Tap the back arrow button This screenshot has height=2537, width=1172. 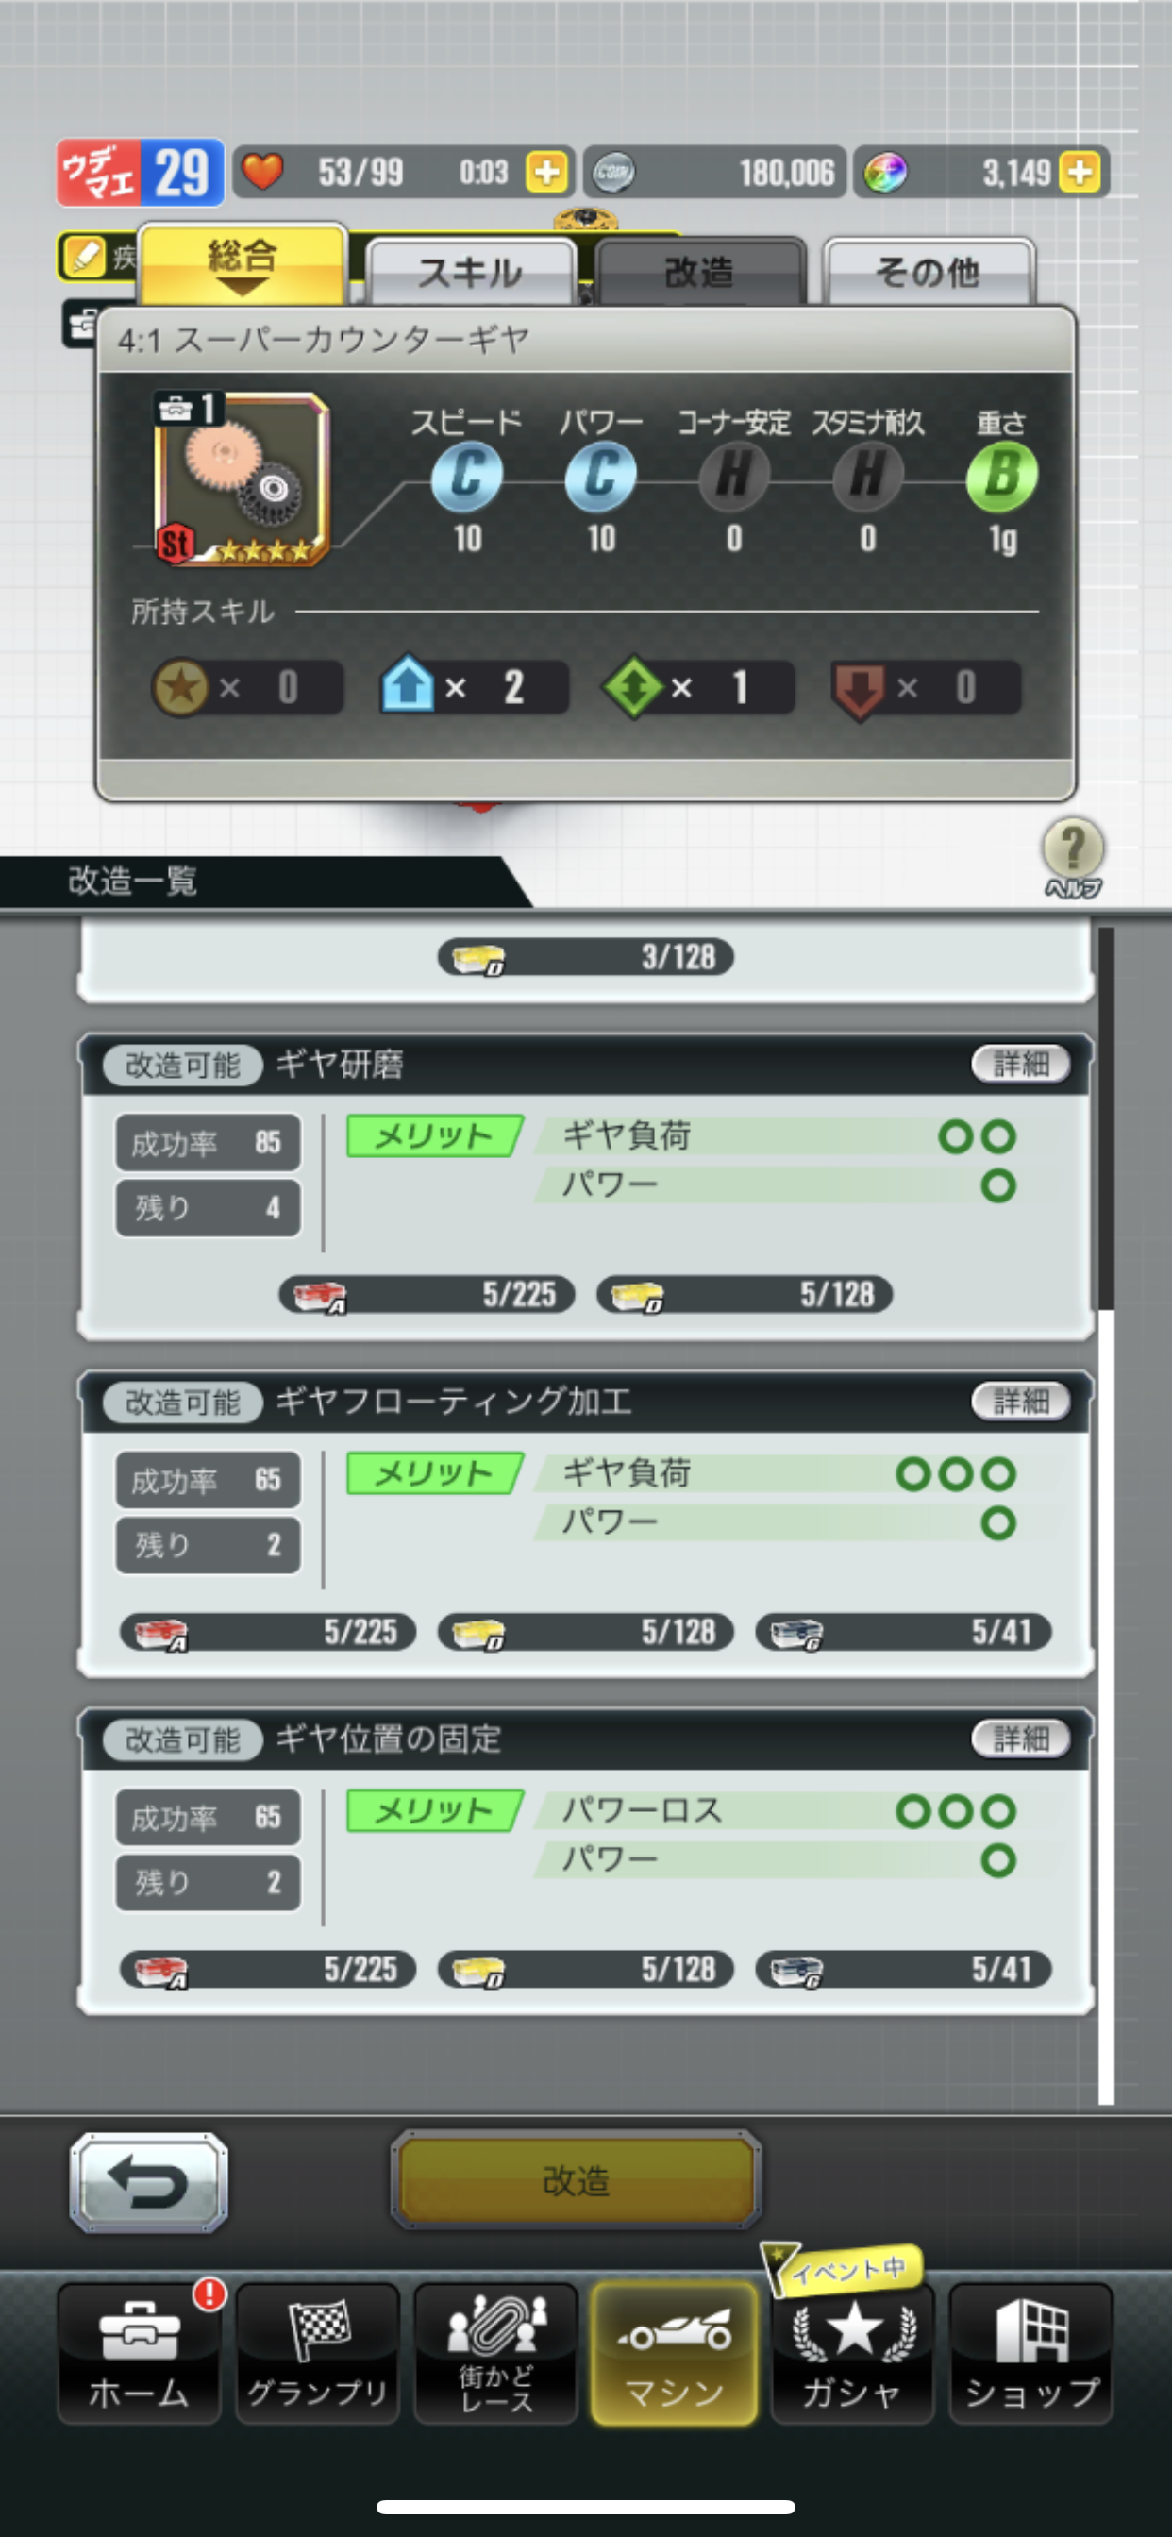(149, 2181)
